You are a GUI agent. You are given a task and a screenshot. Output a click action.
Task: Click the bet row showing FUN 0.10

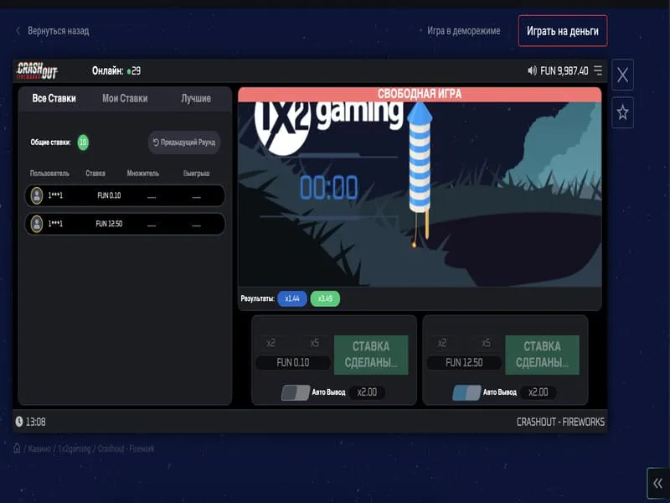point(125,195)
